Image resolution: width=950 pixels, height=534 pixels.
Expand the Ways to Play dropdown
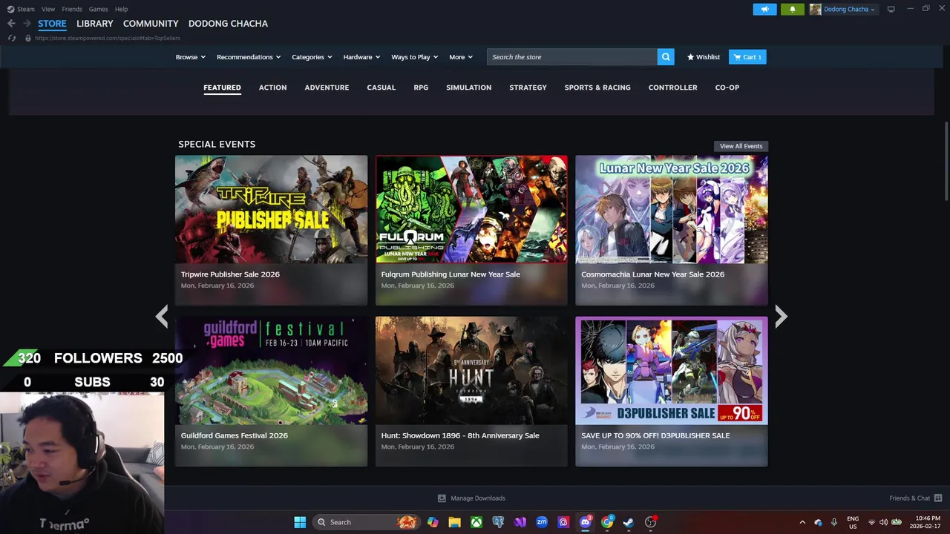(x=415, y=57)
